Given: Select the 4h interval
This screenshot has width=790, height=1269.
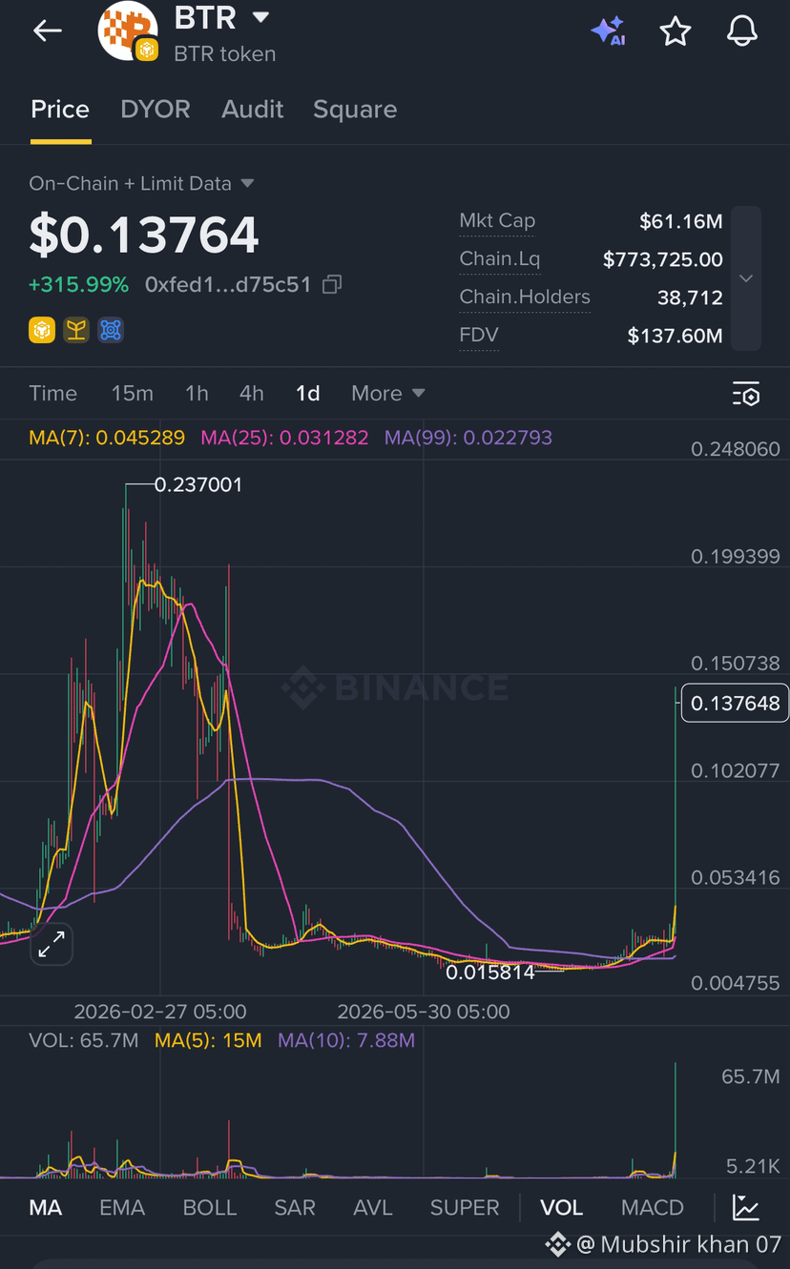Looking at the screenshot, I should [252, 393].
